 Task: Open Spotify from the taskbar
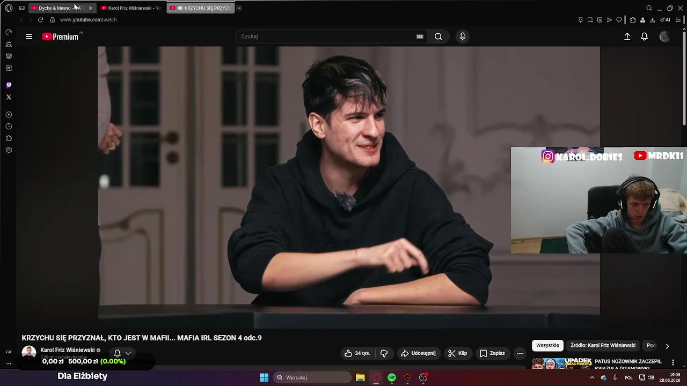pos(392,377)
